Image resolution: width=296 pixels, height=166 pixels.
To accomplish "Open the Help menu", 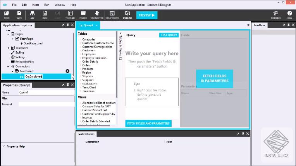I will click(73, 5).
